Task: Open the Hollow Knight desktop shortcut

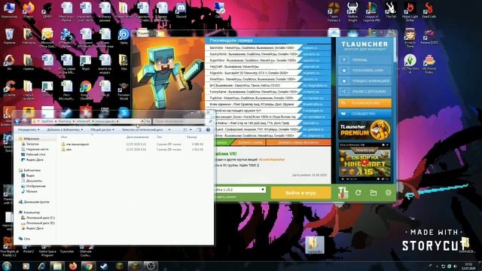Action: click(x=352, y=12)
